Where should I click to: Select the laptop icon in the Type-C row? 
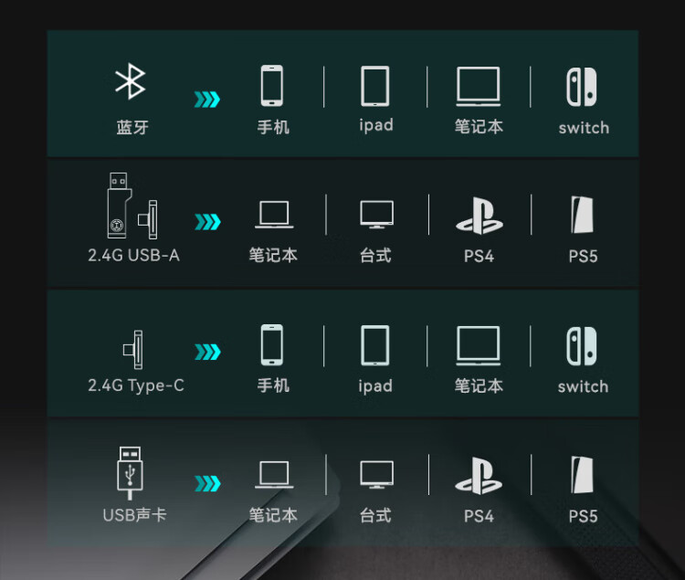point(479,345)
